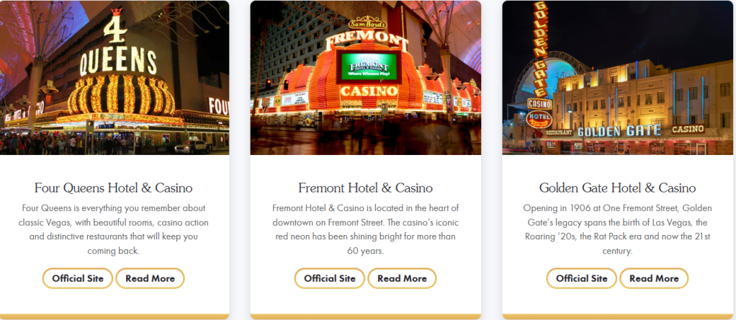736x320 pixels.
Task: Click the green Fremont screen in photo
Action: (369, 67)
